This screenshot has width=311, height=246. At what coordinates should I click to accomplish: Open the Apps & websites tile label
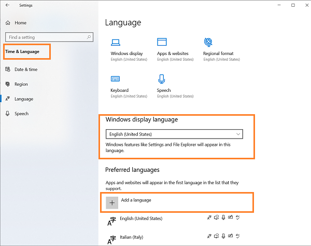173,53
